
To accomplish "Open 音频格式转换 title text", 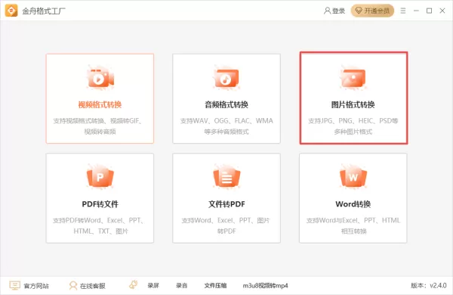I will tap(226, 104).
